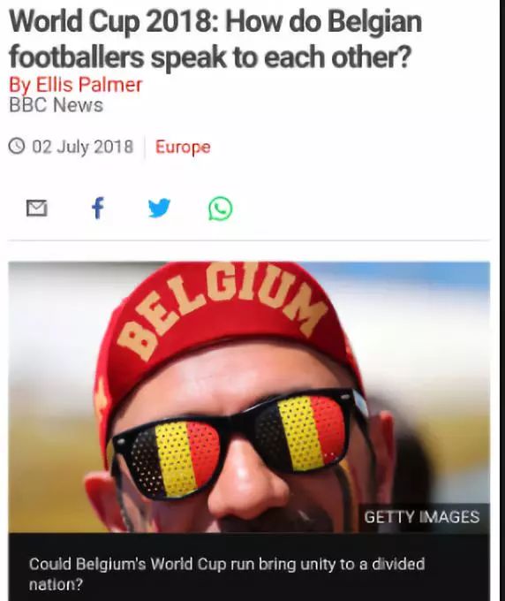Screen dimensions: 505x601
Task: Share the article via the email envelope icon
Action: [37, 208]
